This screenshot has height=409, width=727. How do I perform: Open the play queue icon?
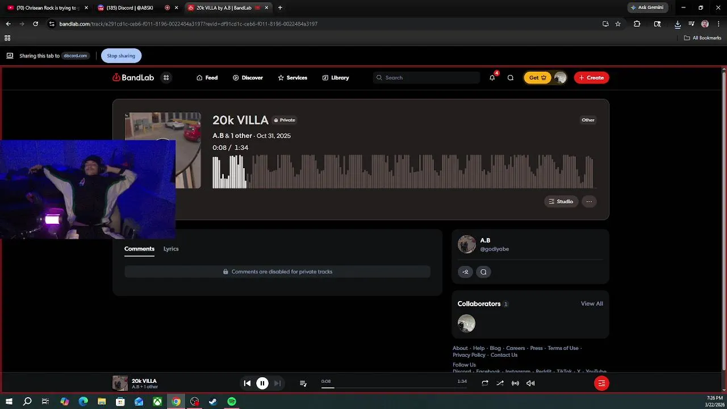click(x=303, y=383)
